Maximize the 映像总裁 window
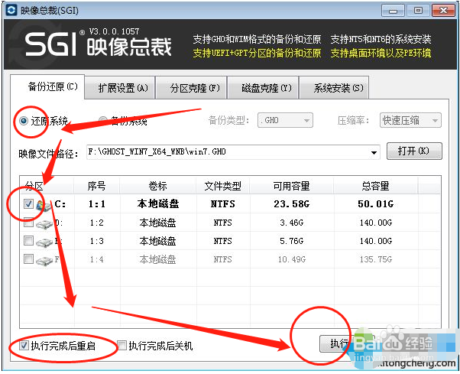This screenshot has width=460, height=374. coord(418,11)
